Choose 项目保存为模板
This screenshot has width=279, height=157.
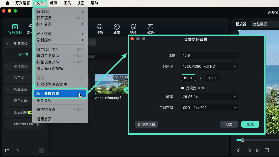60,68
